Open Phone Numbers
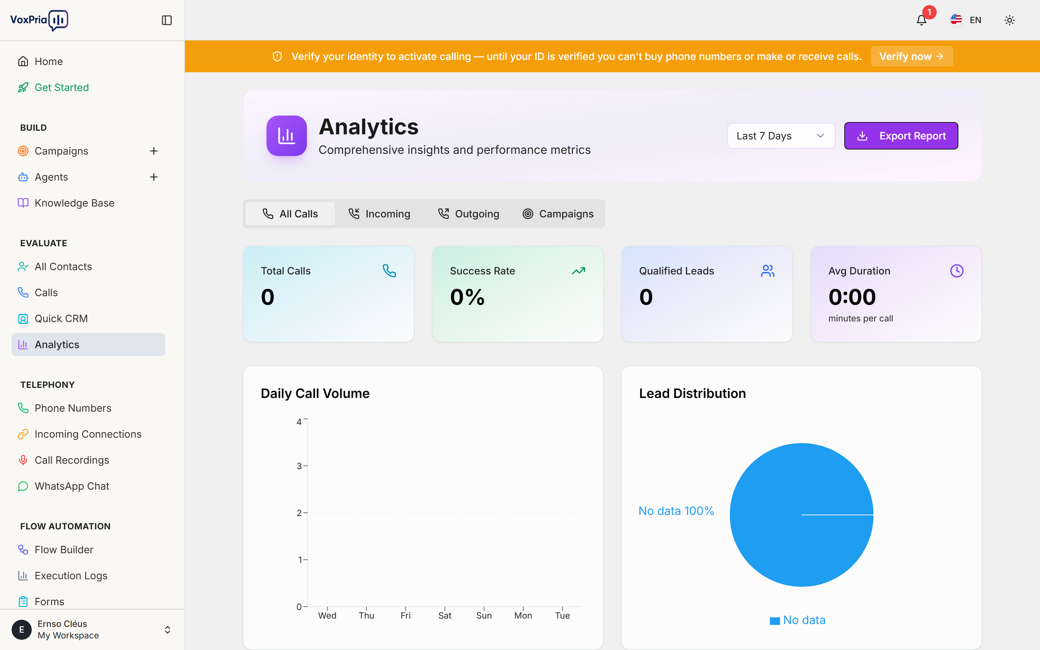 pos(88,408)
